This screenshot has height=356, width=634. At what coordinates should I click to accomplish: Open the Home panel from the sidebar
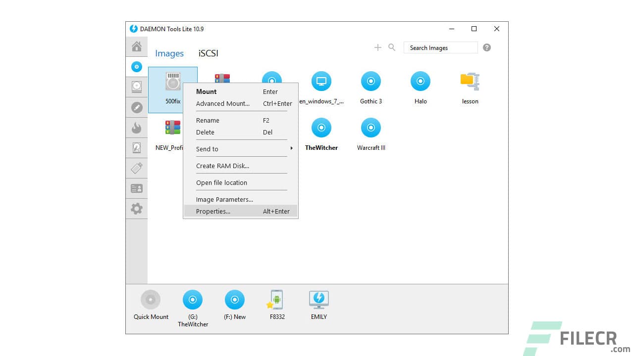[x=137, y=46]
